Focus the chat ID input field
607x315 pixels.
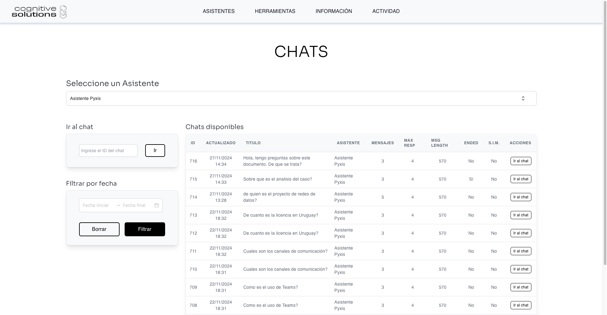point(108,151)
